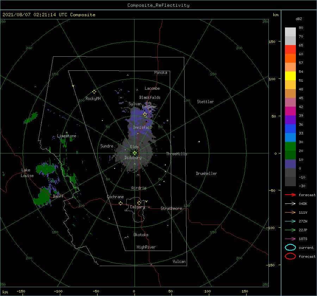Click the HighRiver label
This screenshot has height=296, width=317.
146,247
